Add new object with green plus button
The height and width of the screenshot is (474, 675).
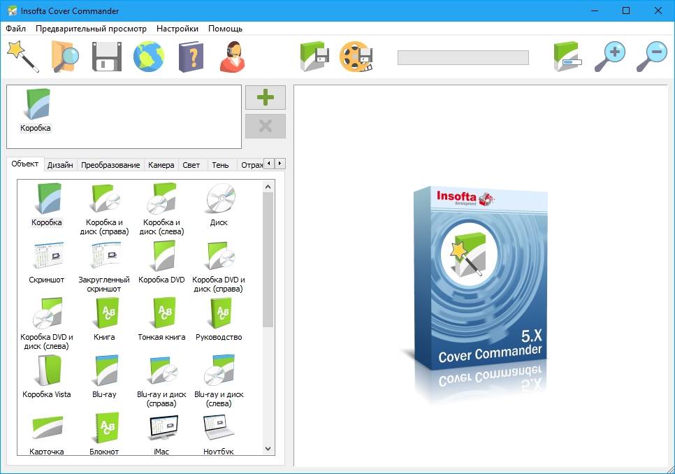(266, 97)
